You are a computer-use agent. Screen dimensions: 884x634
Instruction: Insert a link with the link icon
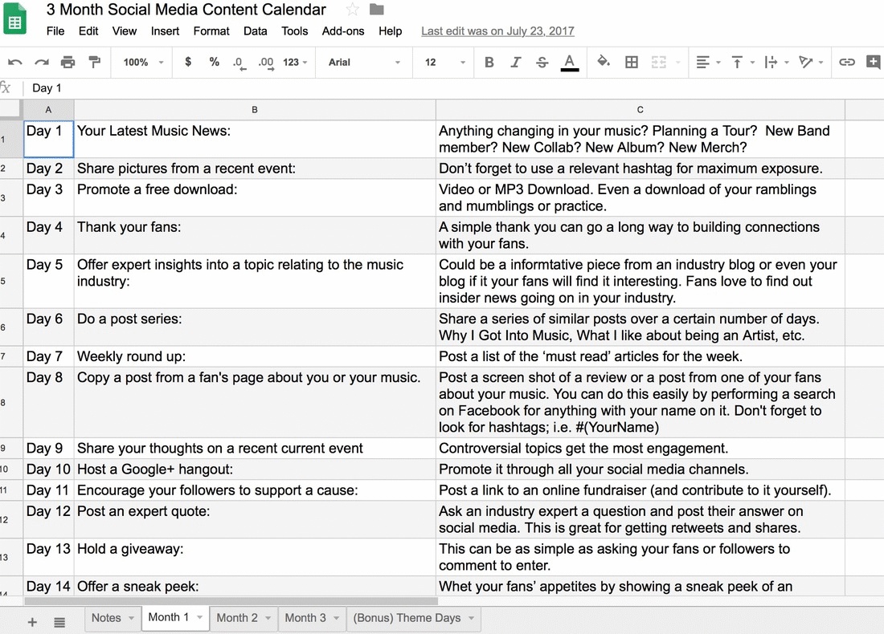846,61
